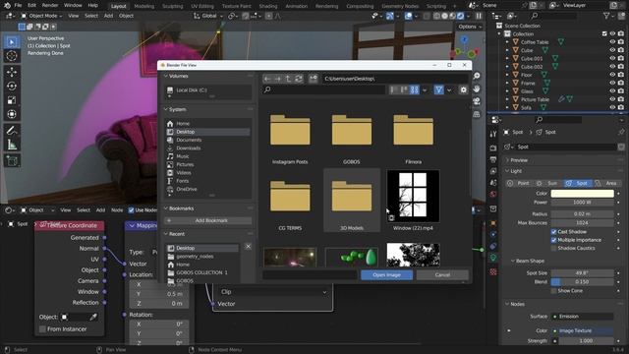
Task: Refresh the file list
Action: click(x=299, y=79)
